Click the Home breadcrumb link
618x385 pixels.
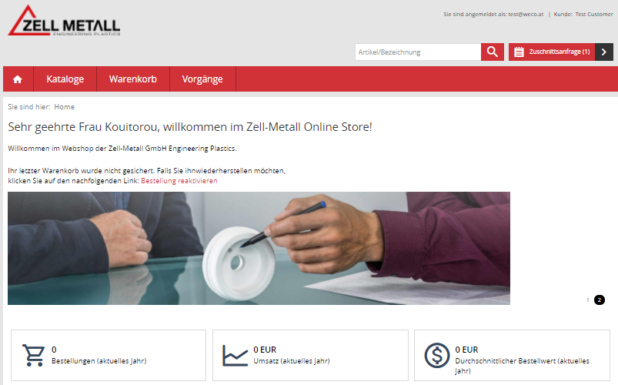(64, 107)
